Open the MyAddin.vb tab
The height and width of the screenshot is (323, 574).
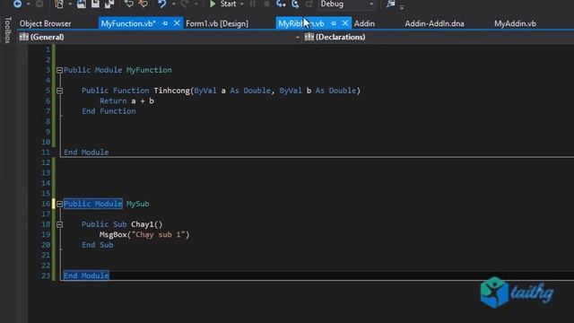tap(515, 24)
